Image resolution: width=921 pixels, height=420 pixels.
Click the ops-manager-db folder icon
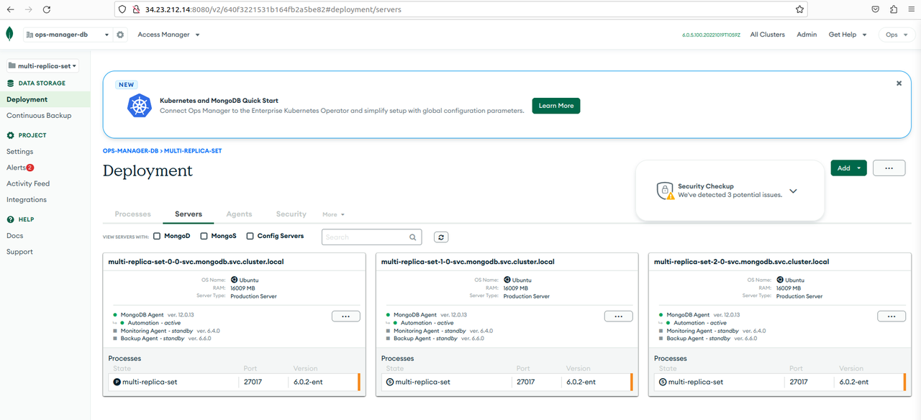(30, 35)
